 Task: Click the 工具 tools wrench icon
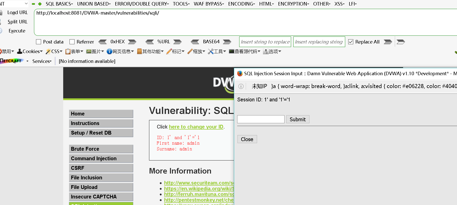point(211,51)
